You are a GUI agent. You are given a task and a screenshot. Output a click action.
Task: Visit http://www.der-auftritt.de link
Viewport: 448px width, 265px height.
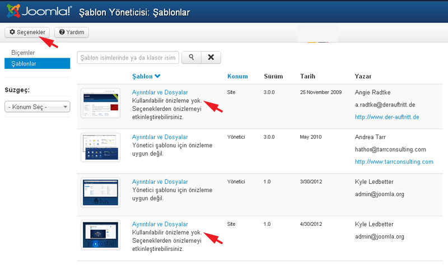(387, 117)
